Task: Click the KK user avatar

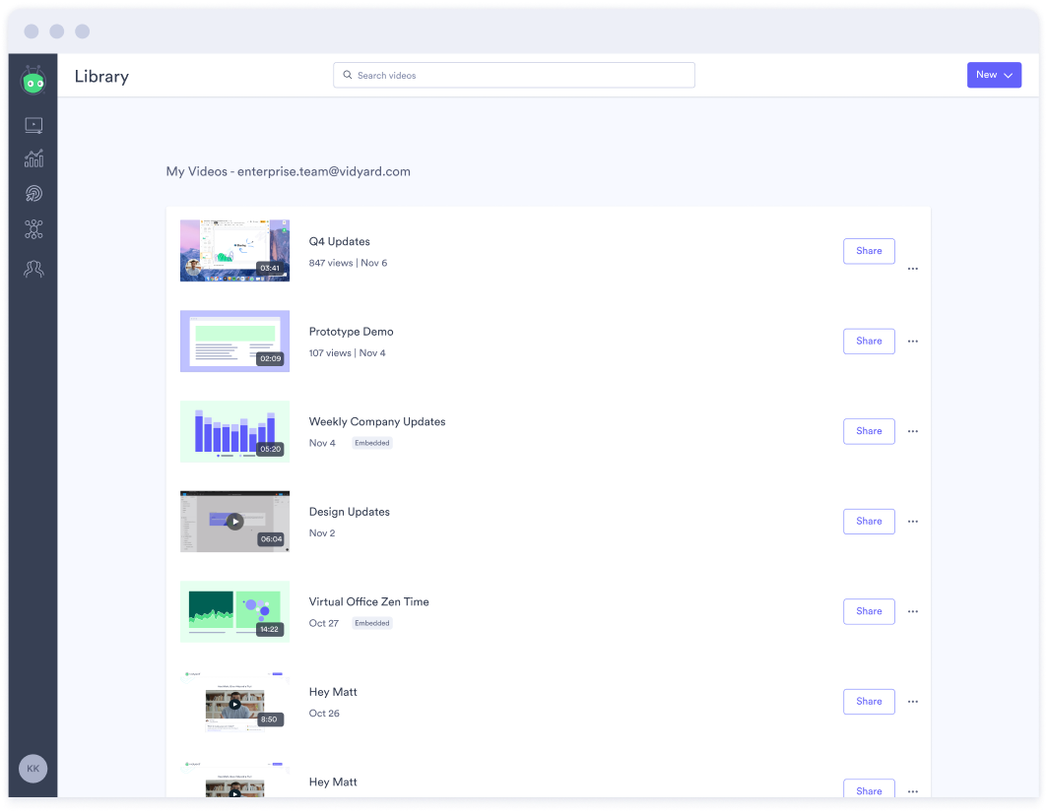Action: pyautogui.click(x=33, y=768)
